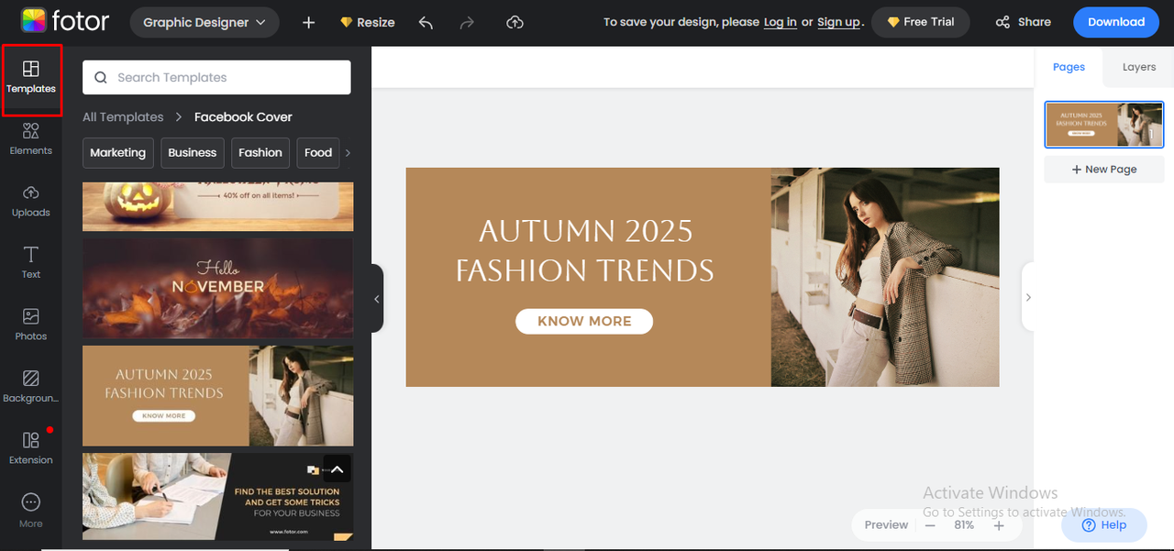Filter templates by Food
Screen dimensions: 1174x551
318,153
